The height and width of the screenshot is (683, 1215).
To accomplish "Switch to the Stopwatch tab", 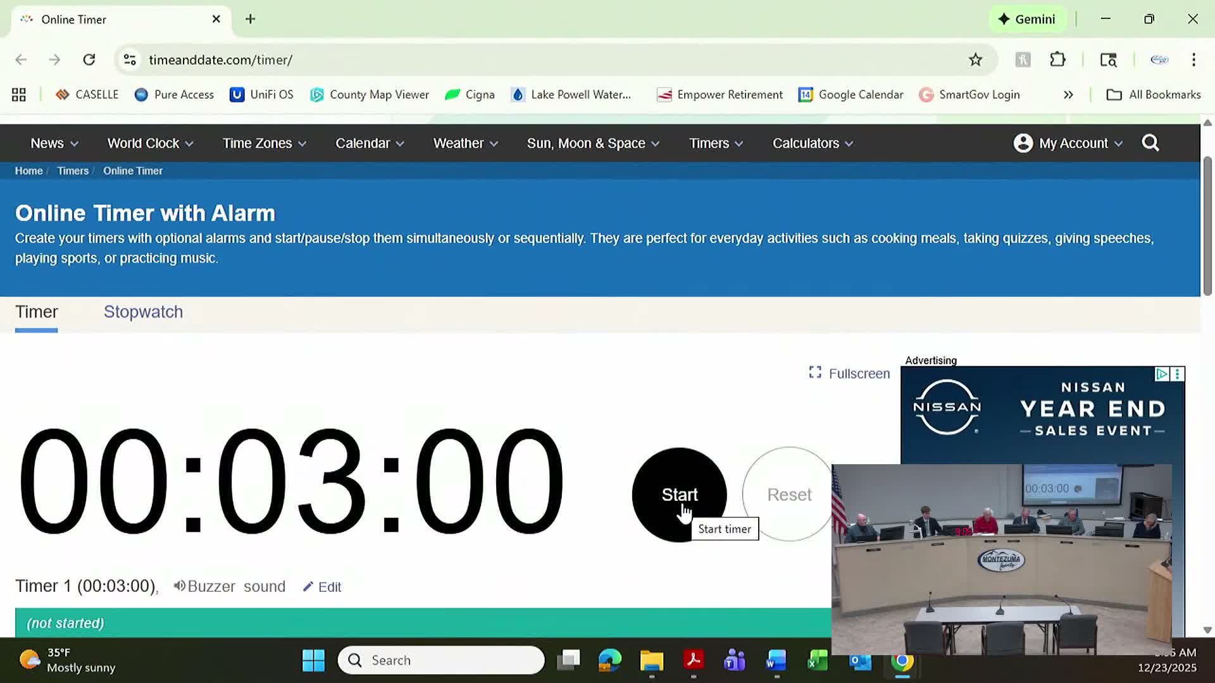I will click(143, 312).
